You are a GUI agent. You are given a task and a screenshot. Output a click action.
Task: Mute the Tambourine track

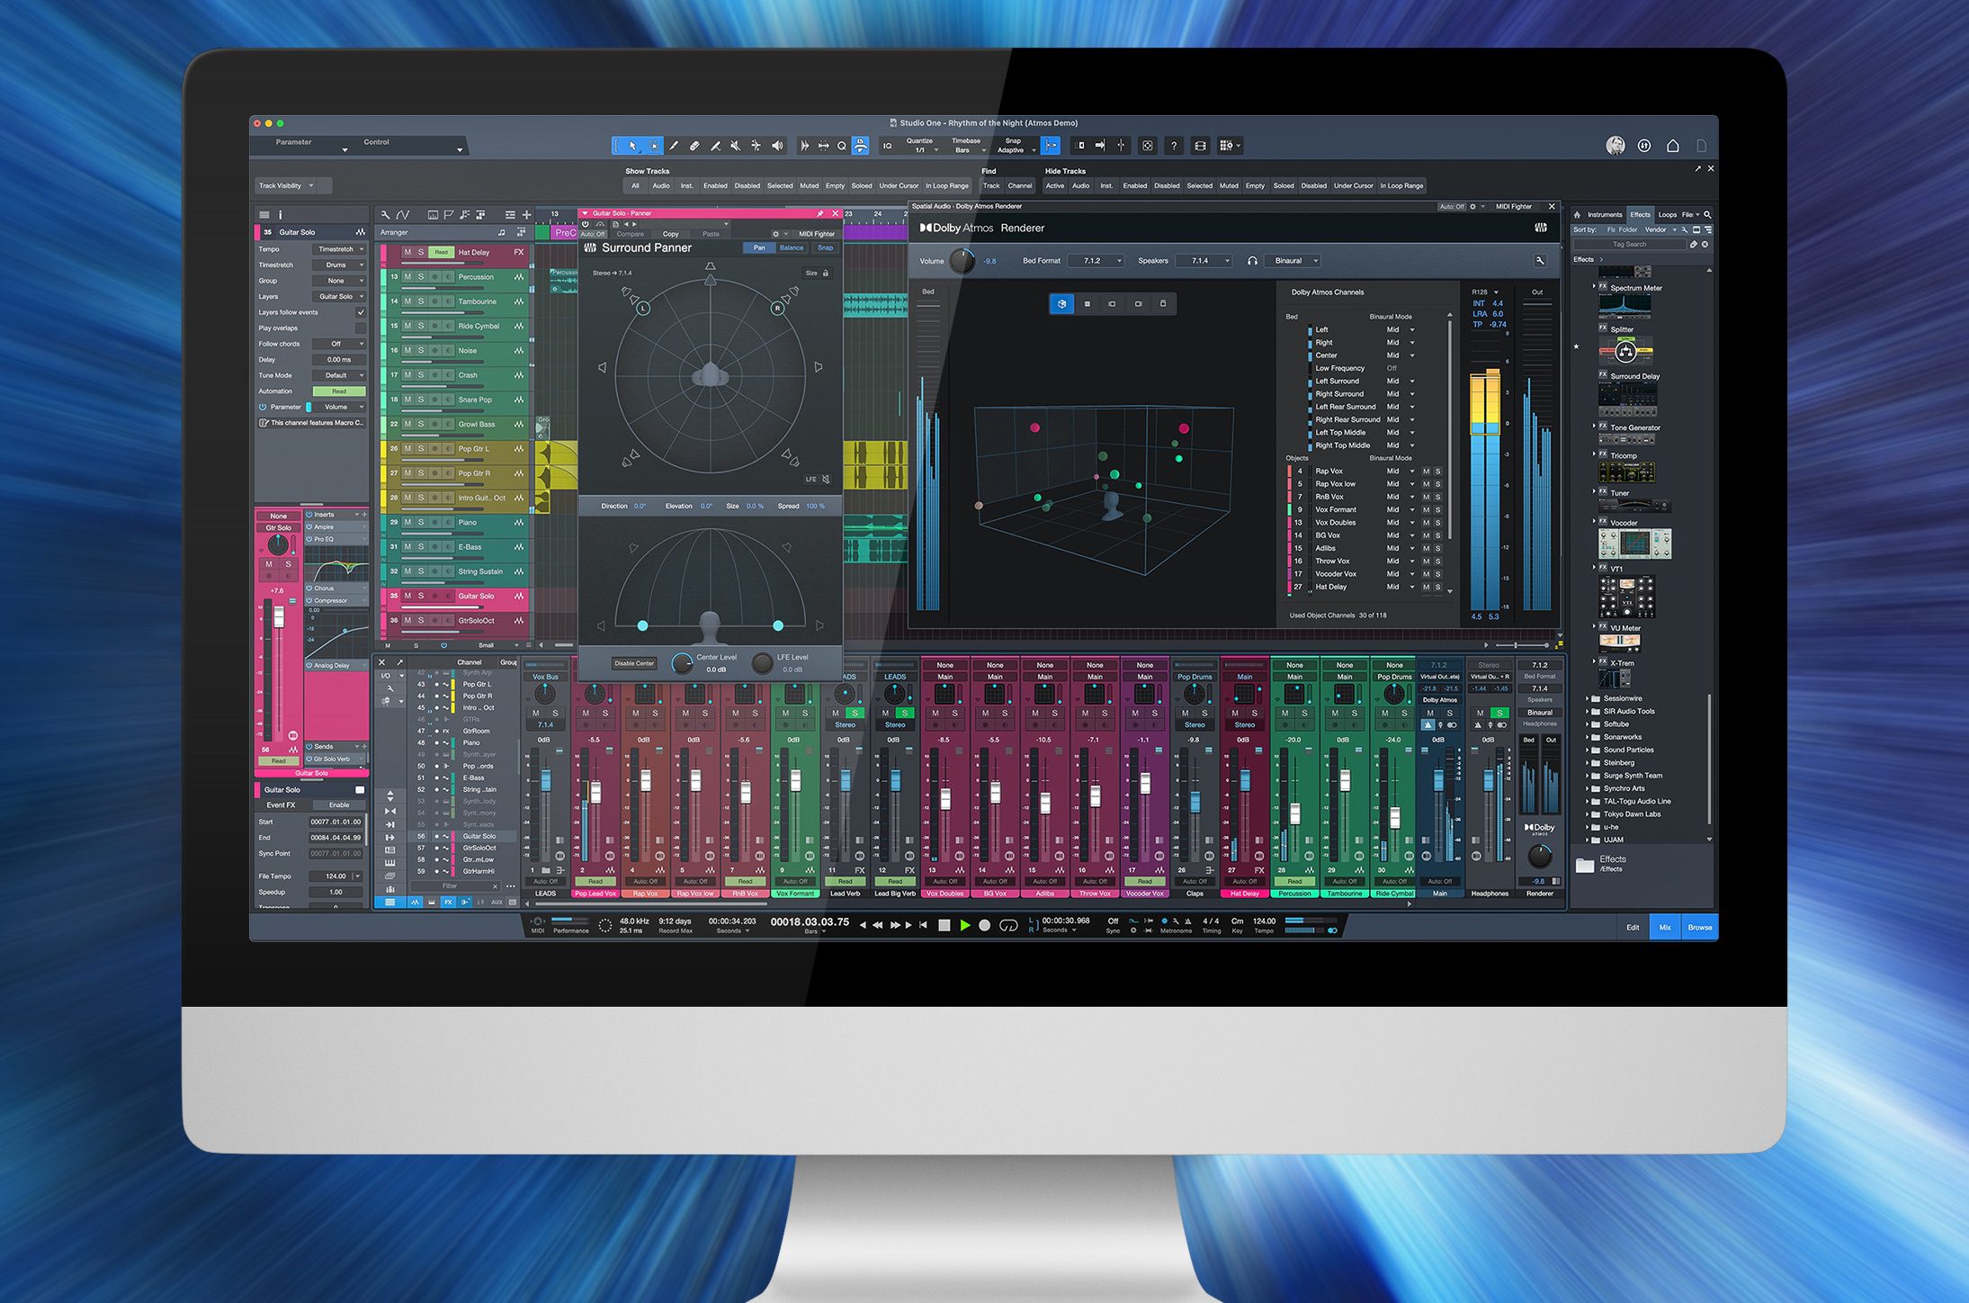point(407,302)
